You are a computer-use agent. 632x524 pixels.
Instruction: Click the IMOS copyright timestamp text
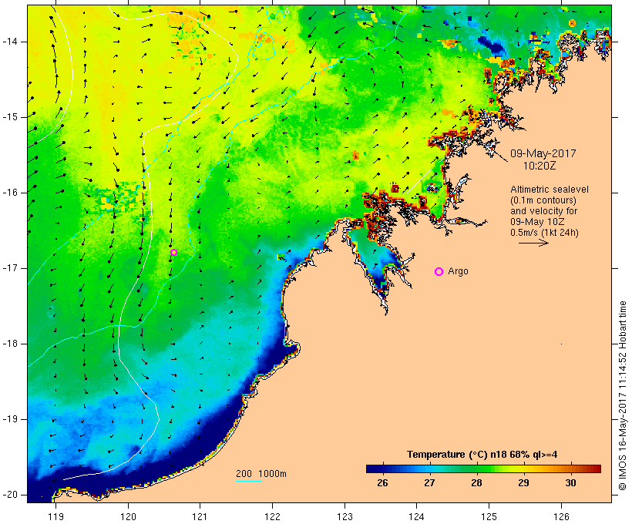[x=622, y=395]
